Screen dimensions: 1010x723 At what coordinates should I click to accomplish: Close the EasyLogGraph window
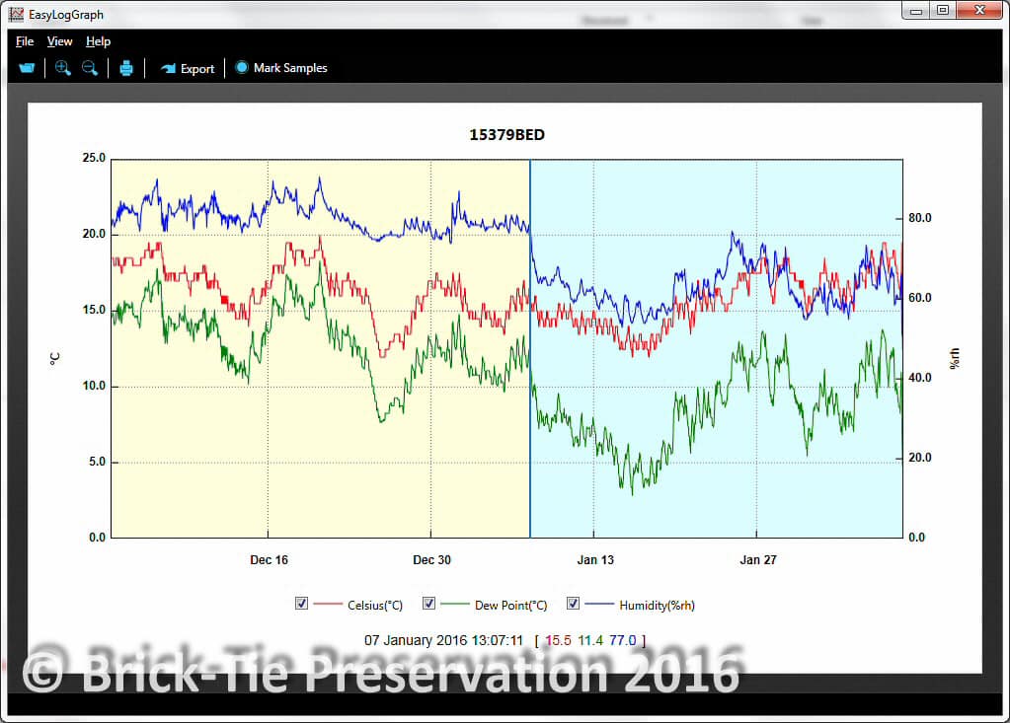(978, 11)
